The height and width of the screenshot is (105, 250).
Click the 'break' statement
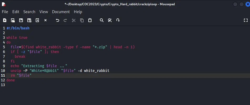pyautogui.click(x=20, y=56)
